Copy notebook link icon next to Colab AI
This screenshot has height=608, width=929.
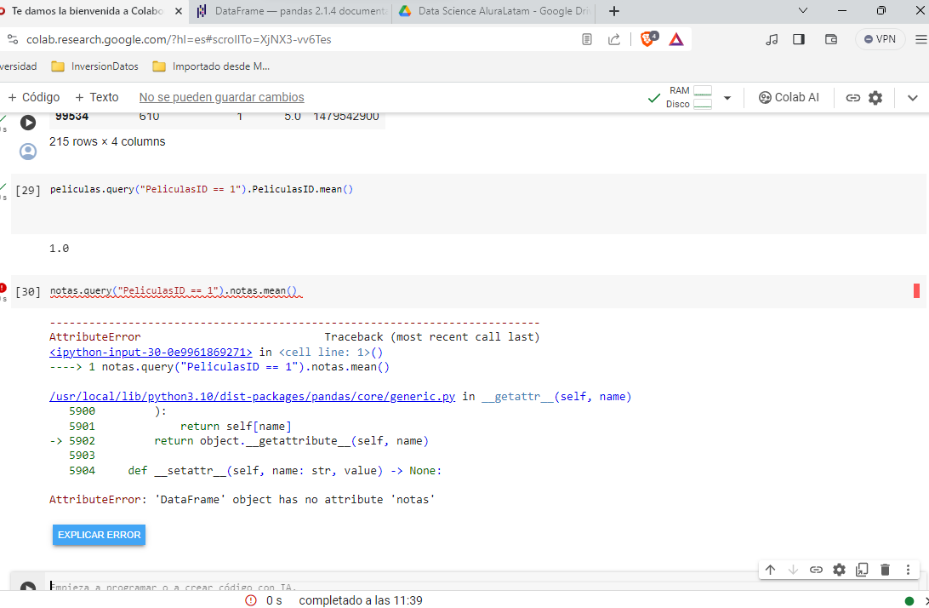click(x=852, y=98)
